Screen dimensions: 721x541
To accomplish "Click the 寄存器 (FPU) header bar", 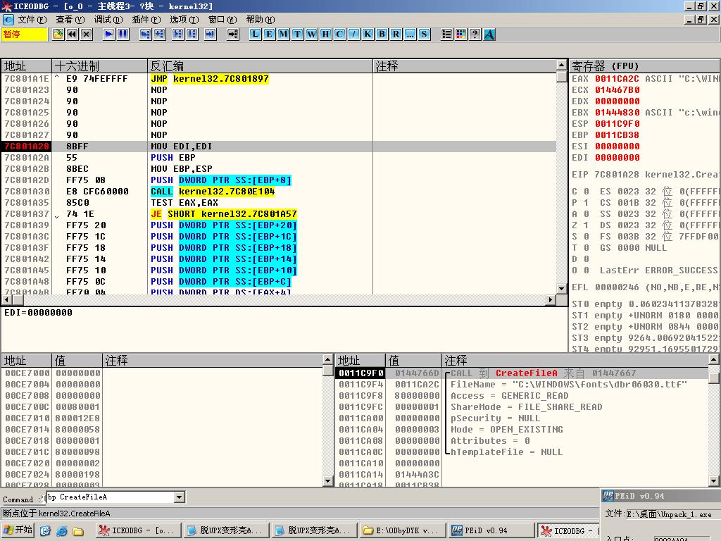I will [x=645, y=66].
